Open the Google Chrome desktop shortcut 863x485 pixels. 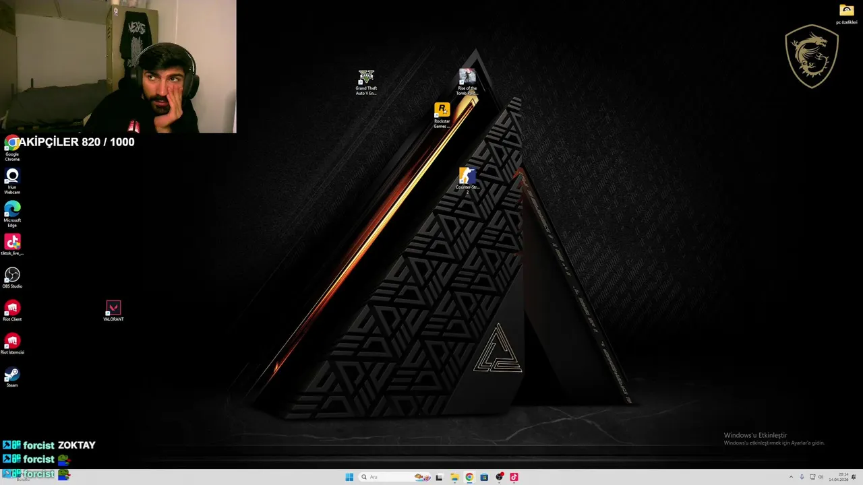click(12, 148)
